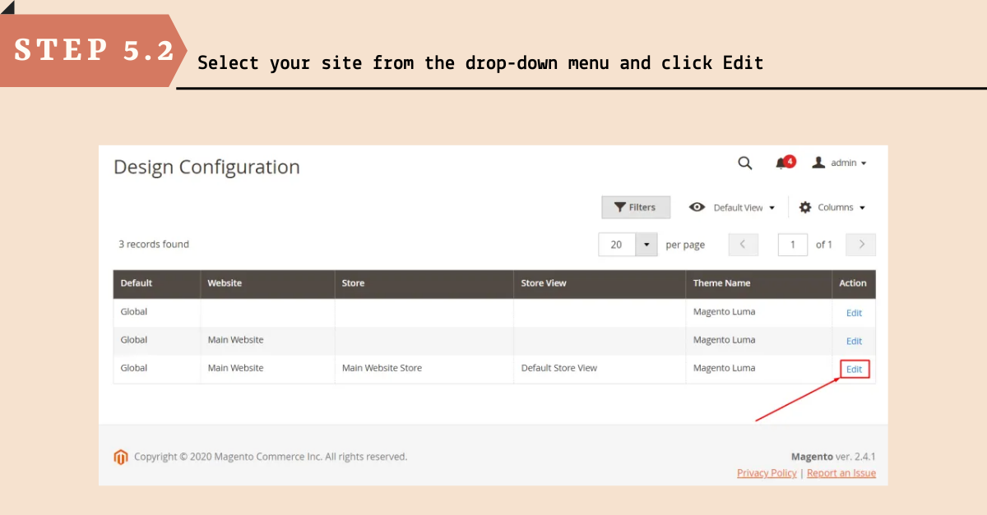Click Magento Luma in the first row
This screenshot has height=515, width=987.
(x=724, y=312)
